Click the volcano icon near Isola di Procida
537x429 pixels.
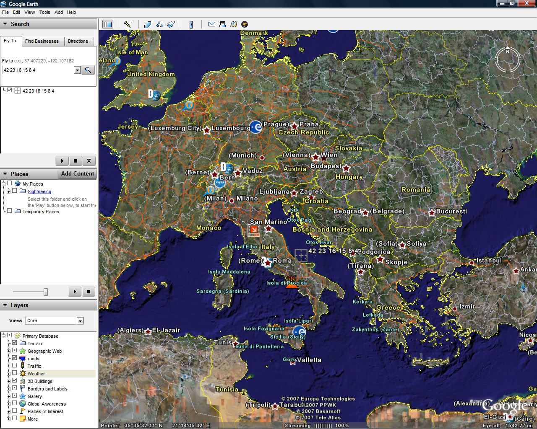pyautogui.click(x=291, y=283)
